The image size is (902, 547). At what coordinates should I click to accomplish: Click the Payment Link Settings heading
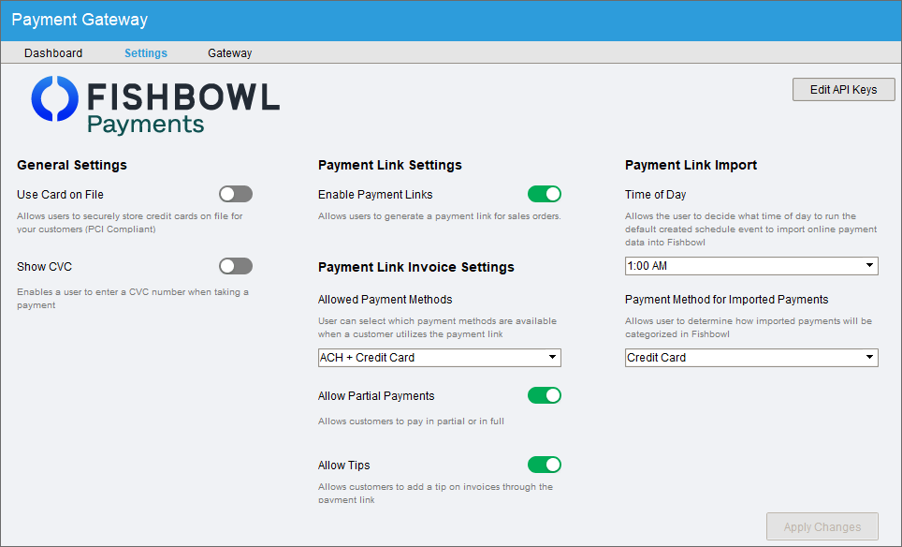pos(388,165)
